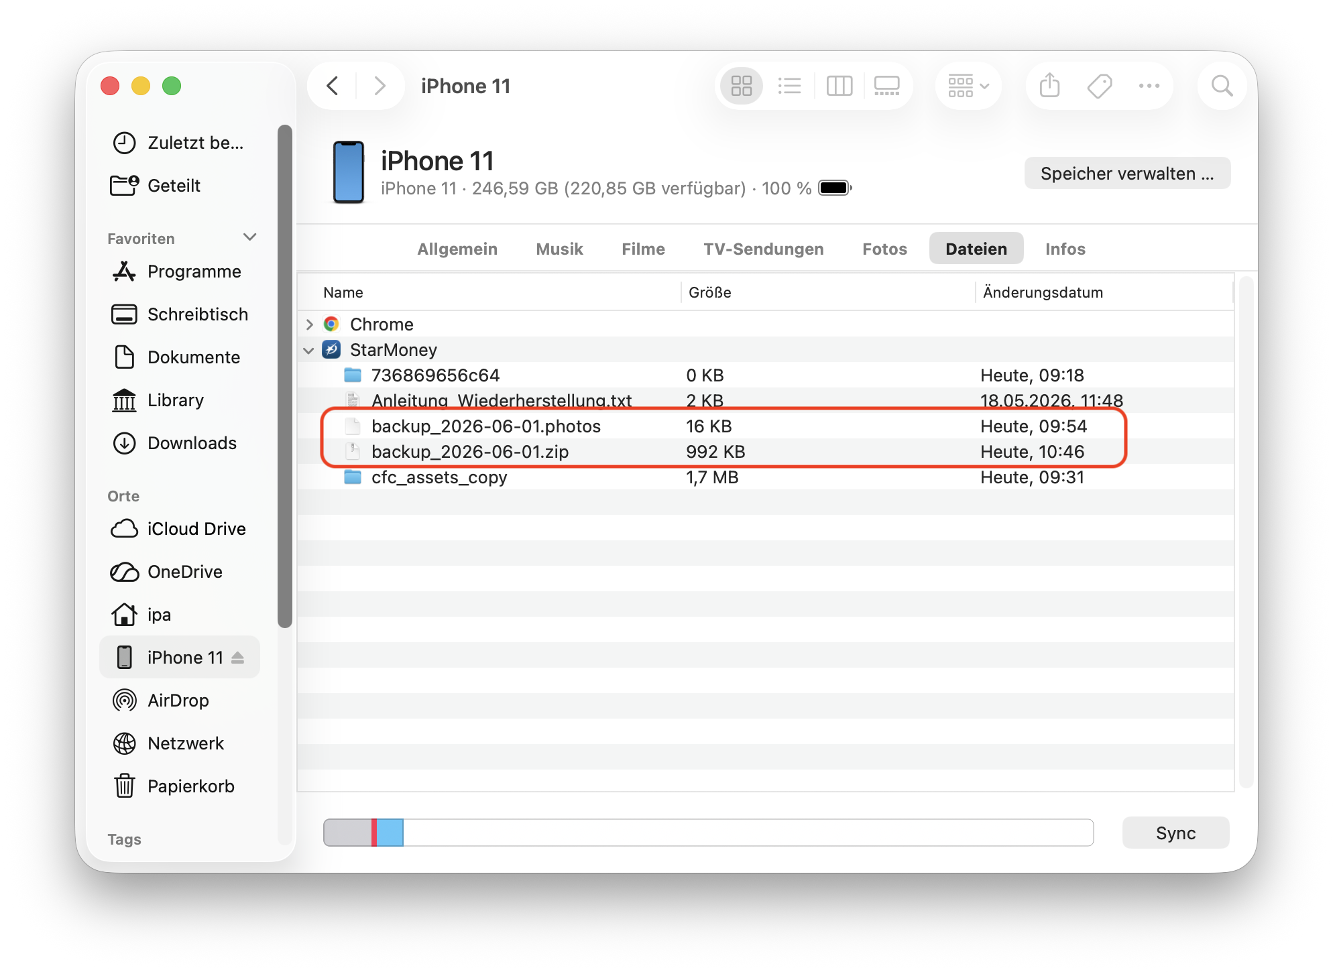Switch to column view
The width and height of the screenshot is (1333, 972).
pyautogui.click(x=839, y=86)
